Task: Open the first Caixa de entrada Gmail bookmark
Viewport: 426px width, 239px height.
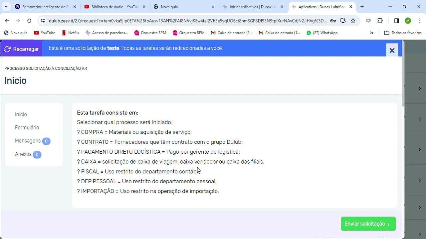Action: pyautogui.click(x=232, y=33)
